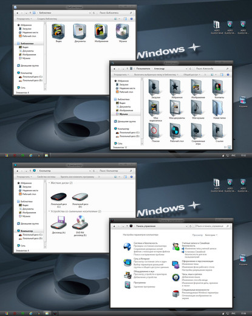Open the Дисковод (A:) floppy drive
Image resolution: width=252 pixels, height=316 pixels.
click(x=59, y=222)
